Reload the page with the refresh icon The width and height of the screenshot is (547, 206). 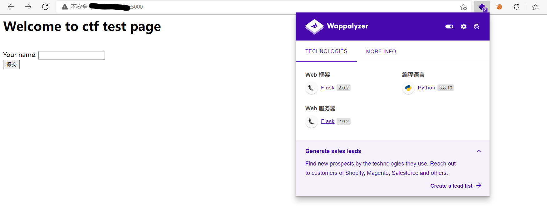point(45,7)
